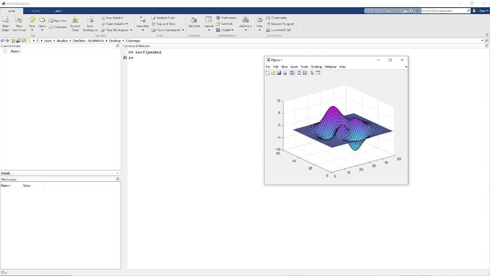Click the Search Documentation field
The height and width of the screenshot is (276, 490).
[x=443, y=11]
